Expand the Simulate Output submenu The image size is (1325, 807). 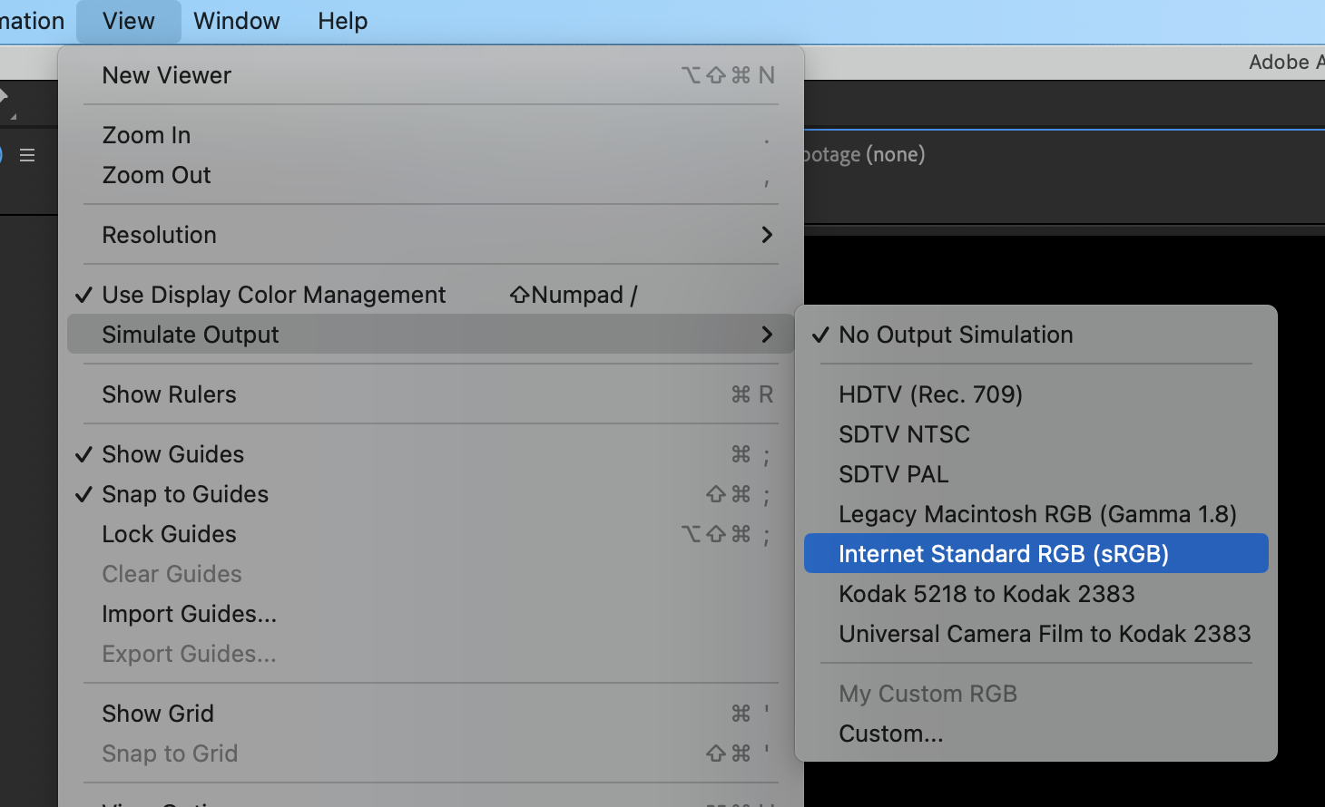click(x=191, y=334)
